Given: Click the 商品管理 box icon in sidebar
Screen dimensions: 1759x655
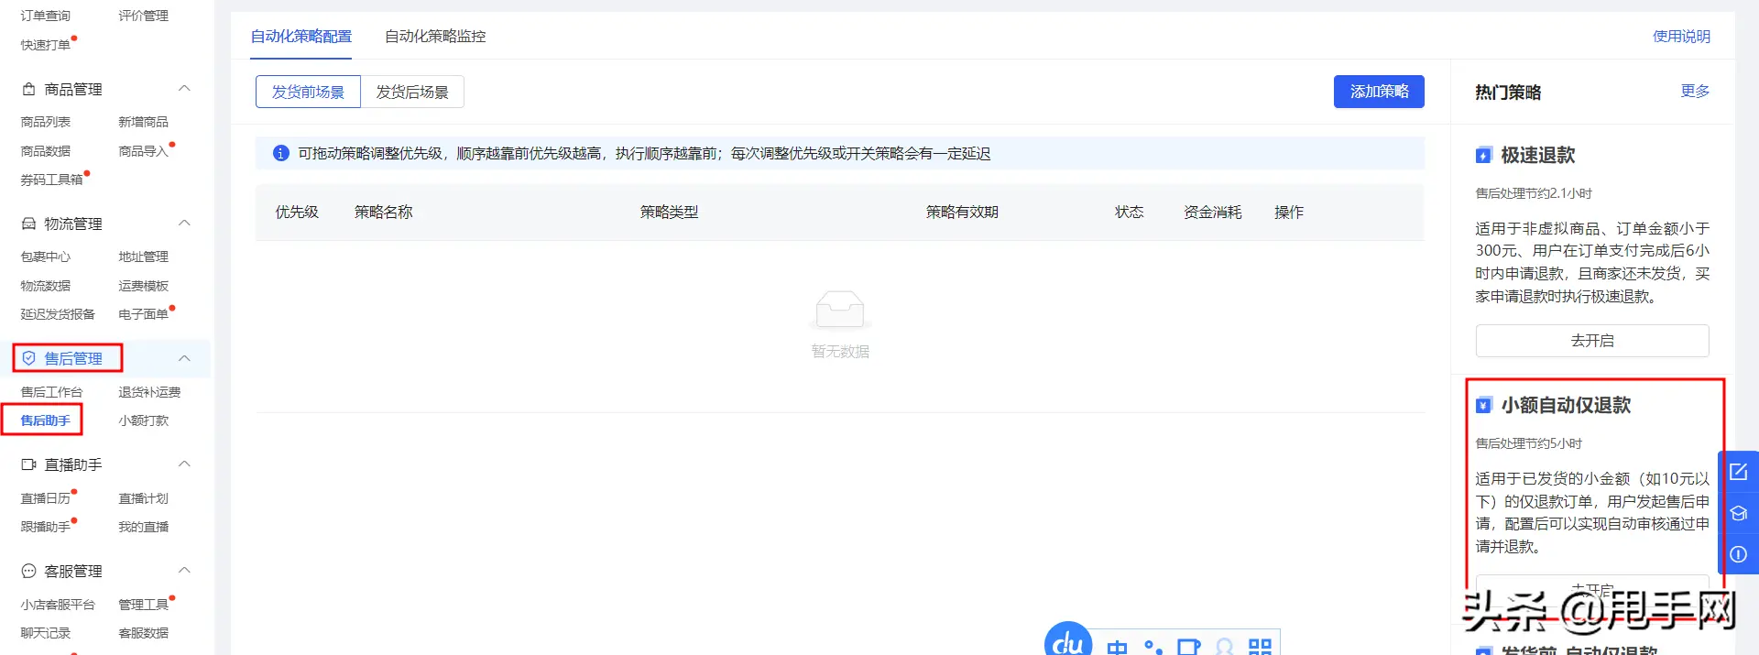Looking at the screenshot, I should coord(28,89).
